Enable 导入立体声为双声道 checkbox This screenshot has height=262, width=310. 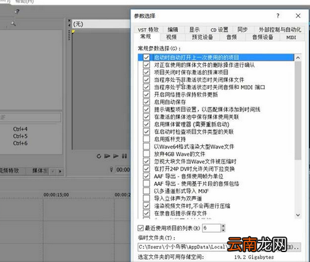[x=146, y=198]
